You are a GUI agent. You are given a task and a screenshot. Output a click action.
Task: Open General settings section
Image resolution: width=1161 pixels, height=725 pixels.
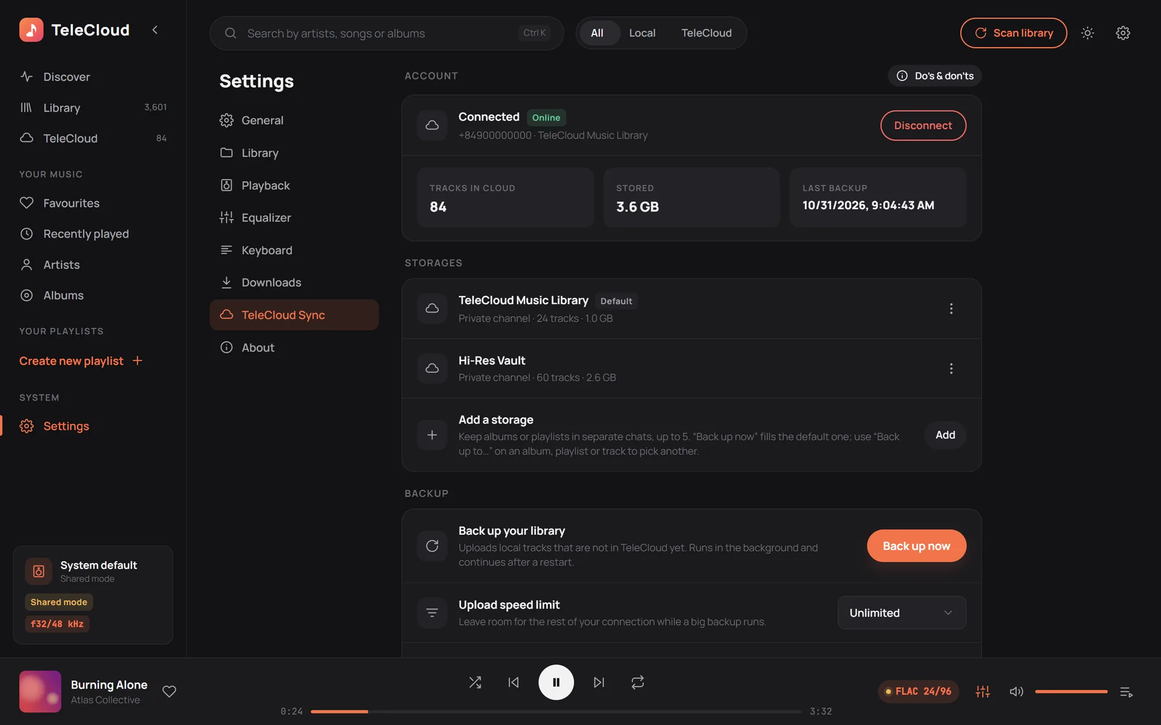[294, 120]
